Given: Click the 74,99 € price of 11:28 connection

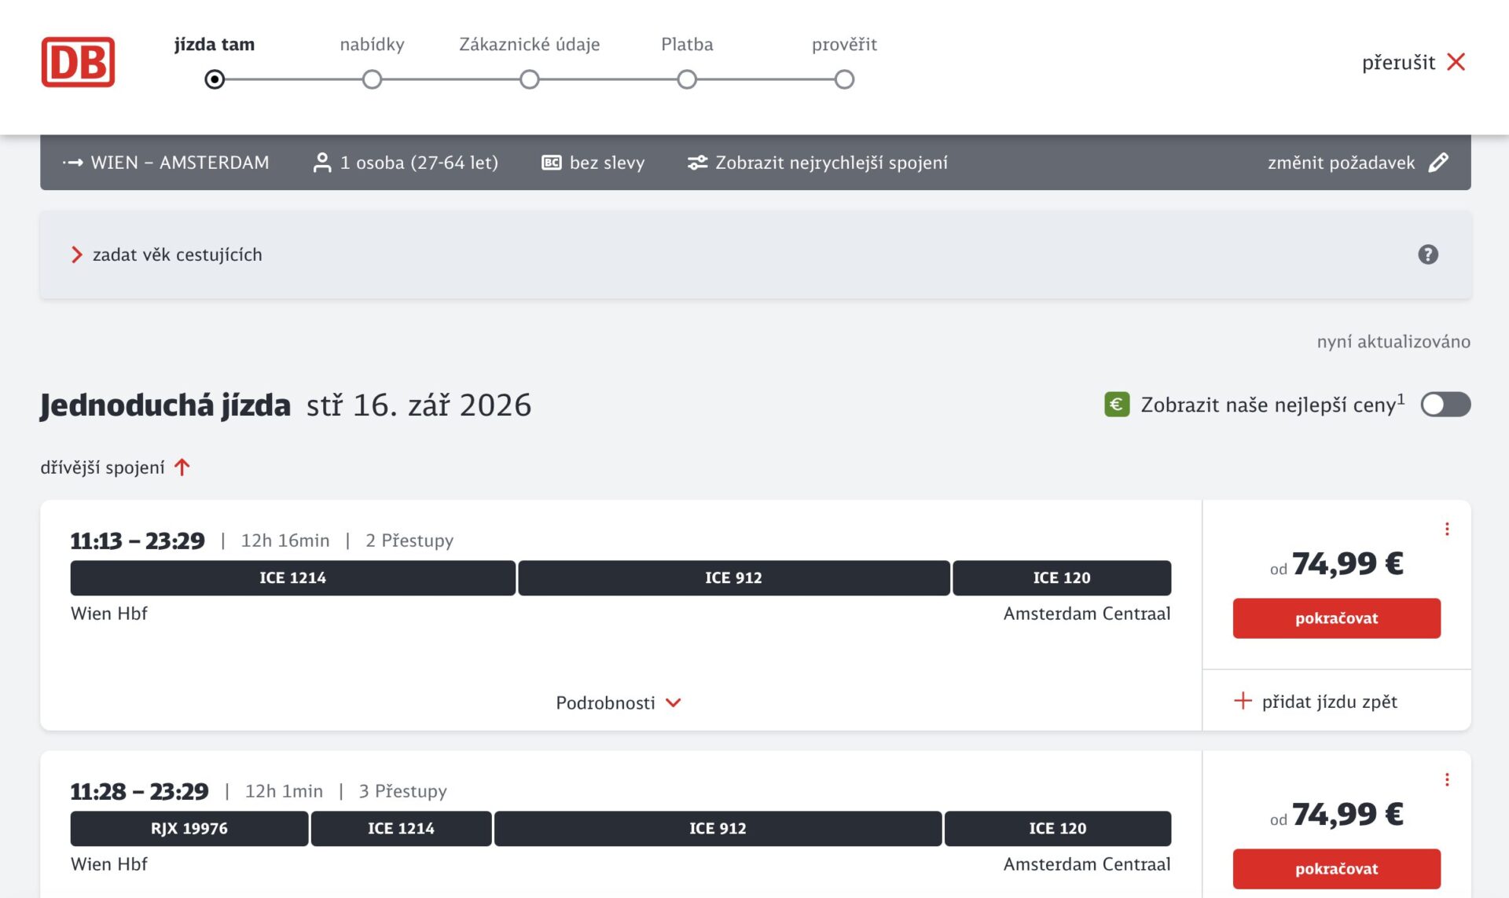Looking at the screenshot, I should [1348, 815].
